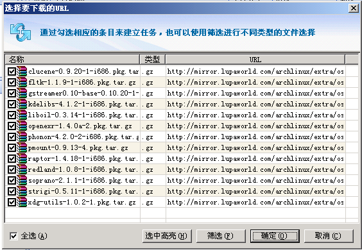Click archive icon beside phonon-4.2.0-2-i686
The image size is (362, 250).
click(x=22, y=137)
